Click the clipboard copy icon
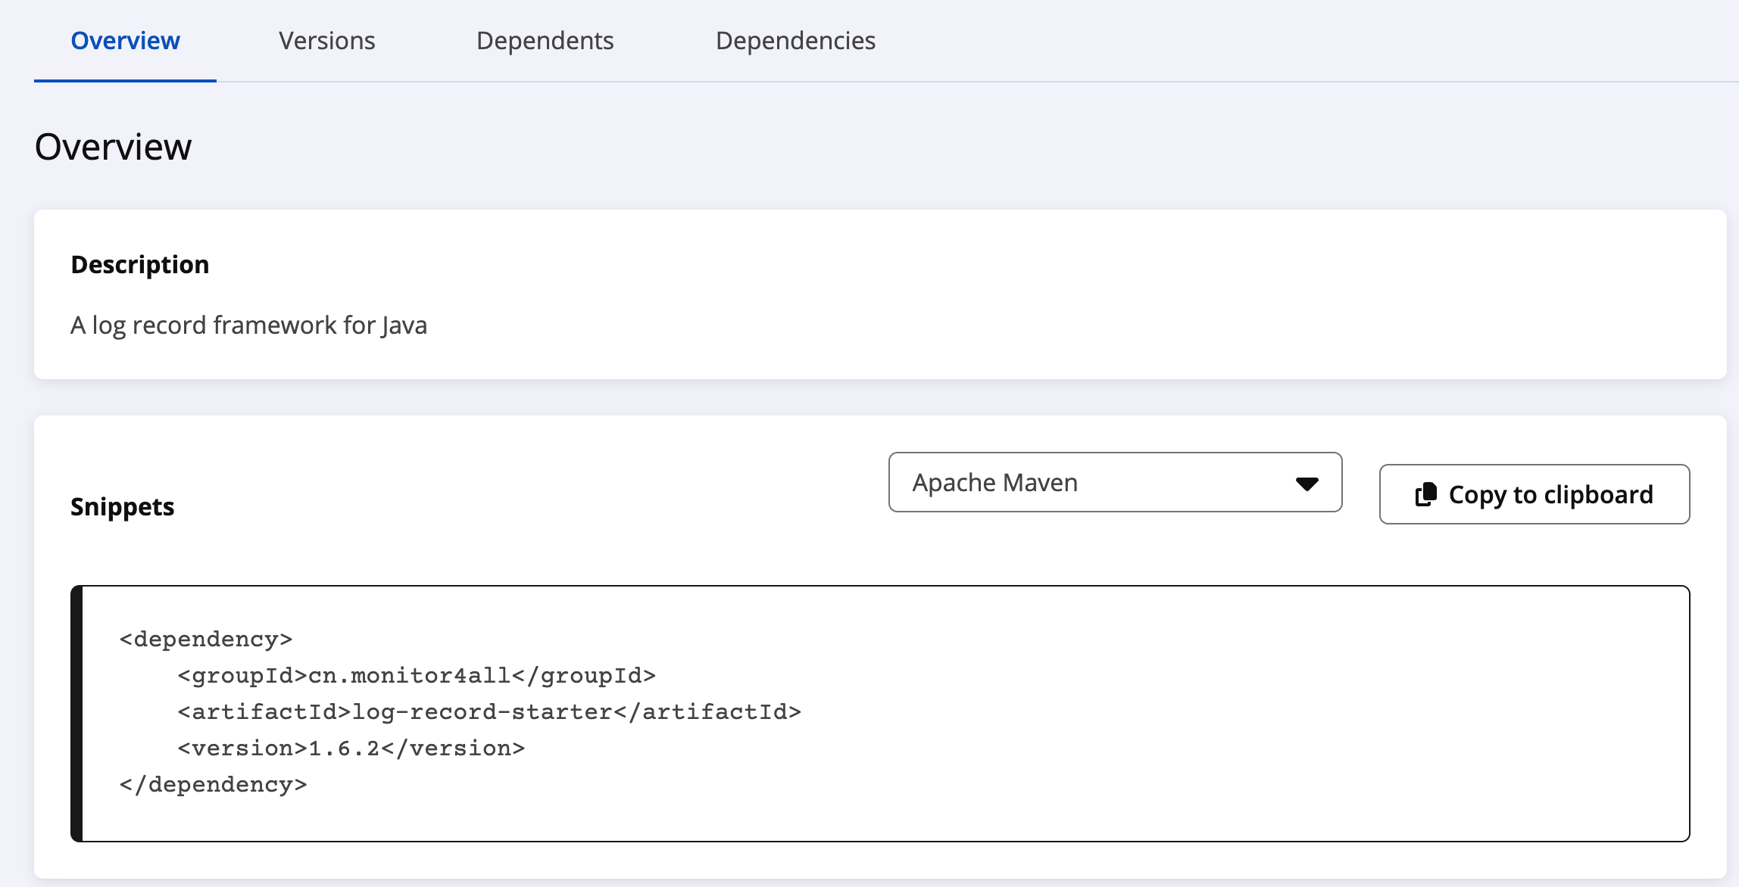The width and height of the screenshot is (1739, 887). tap(1425, 494)
